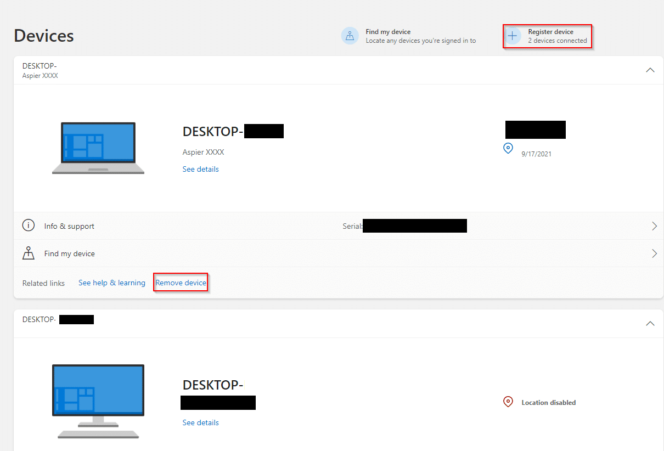Click "2 devices connected" subtitle text

(558, 41)
